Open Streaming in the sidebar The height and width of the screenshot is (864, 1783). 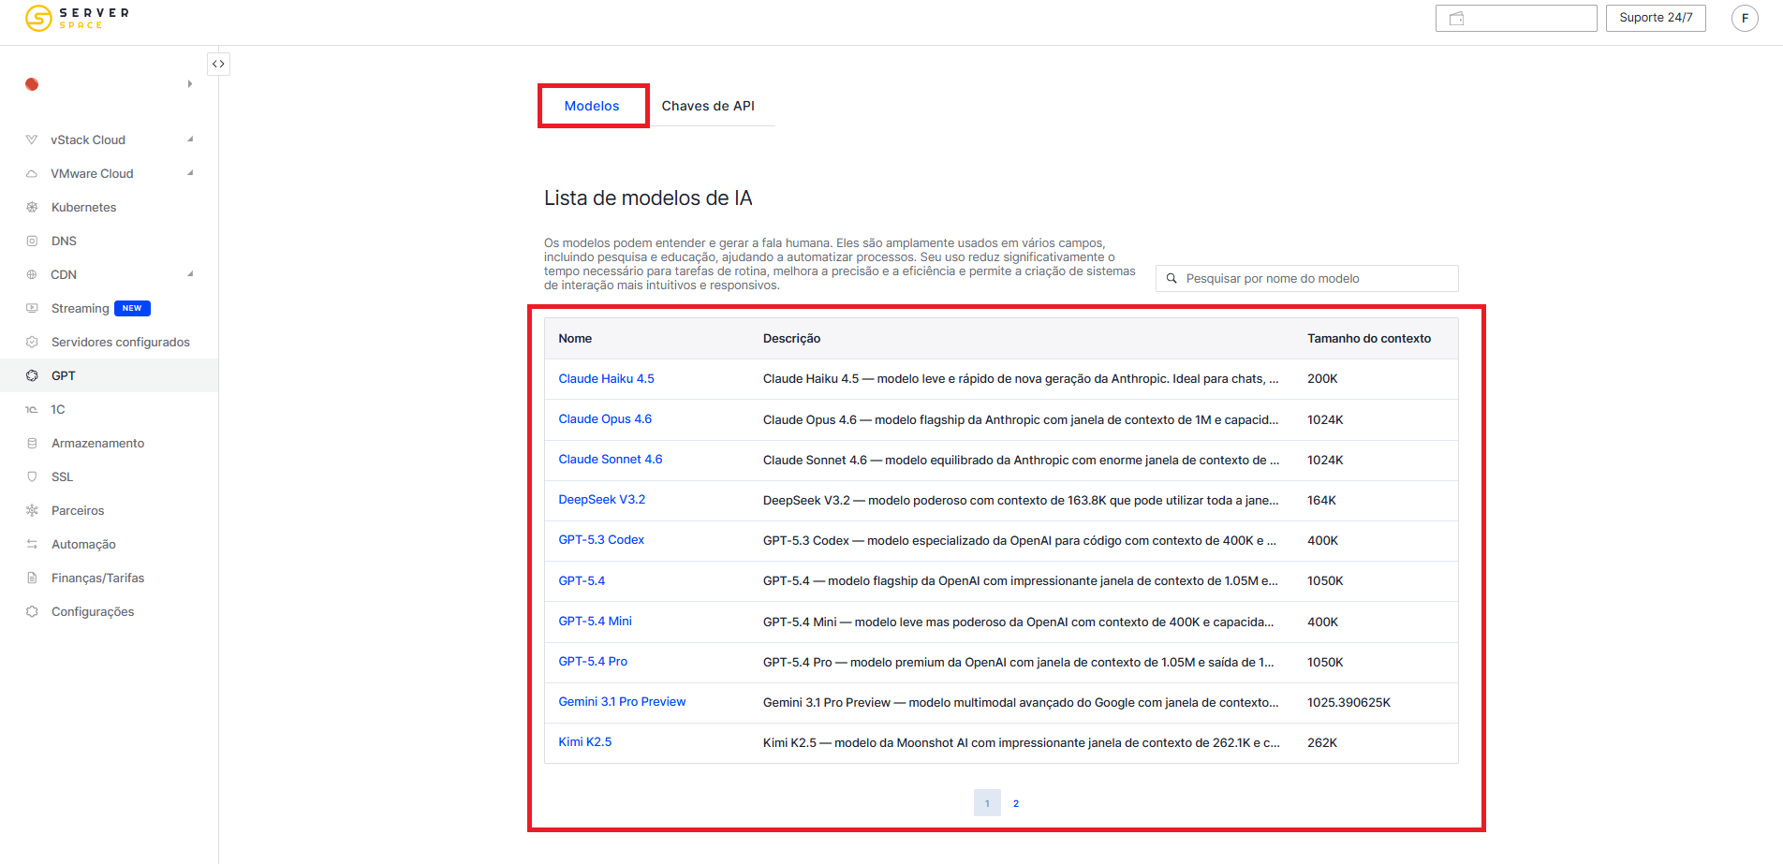click(x=80, y=308)
